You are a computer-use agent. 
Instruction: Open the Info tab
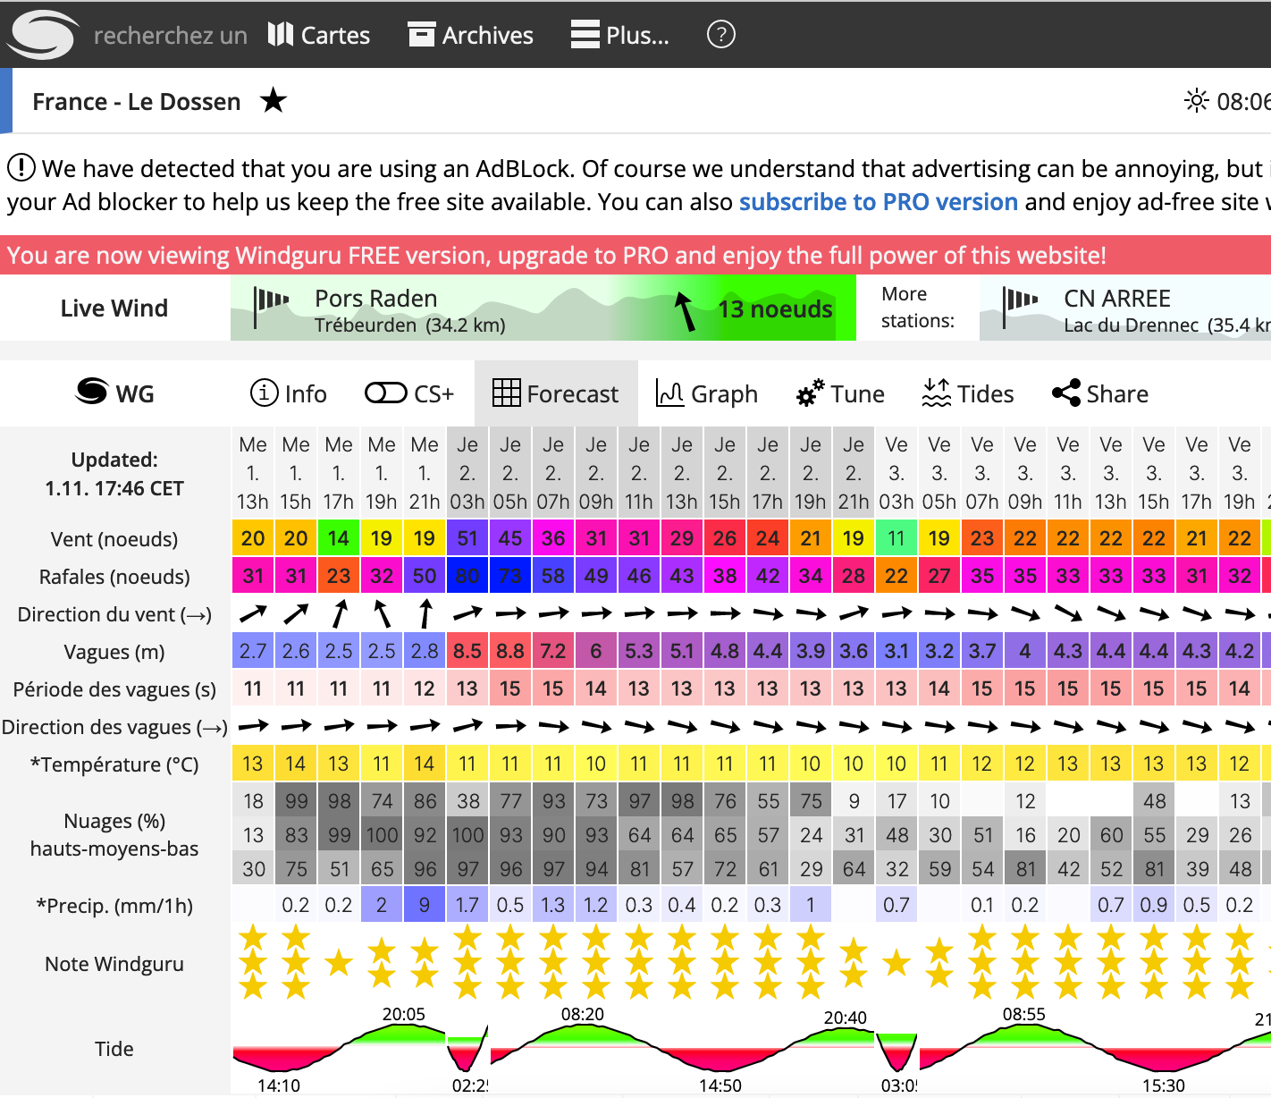pos(288,393)
